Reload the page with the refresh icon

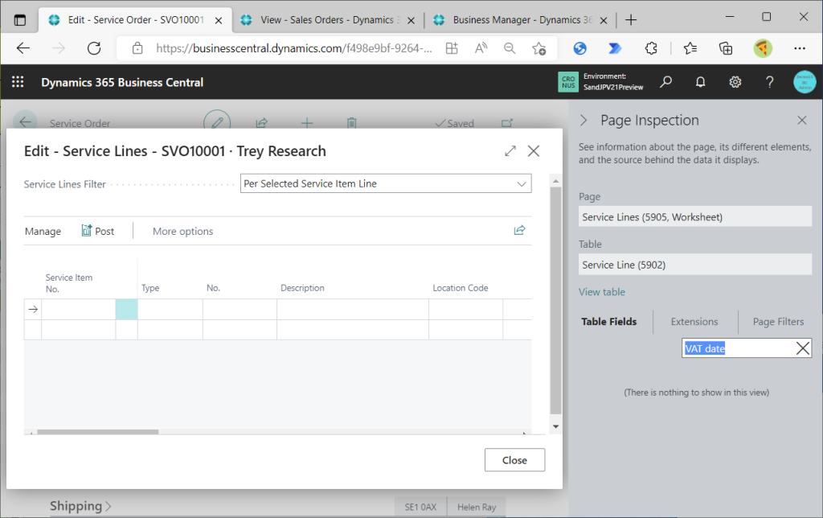[94, 48]
